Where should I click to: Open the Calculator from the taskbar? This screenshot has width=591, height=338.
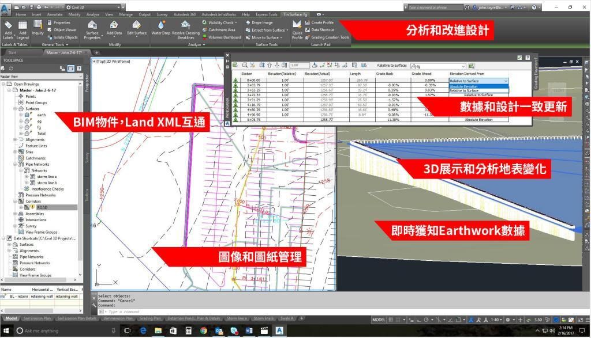(188, 331)
